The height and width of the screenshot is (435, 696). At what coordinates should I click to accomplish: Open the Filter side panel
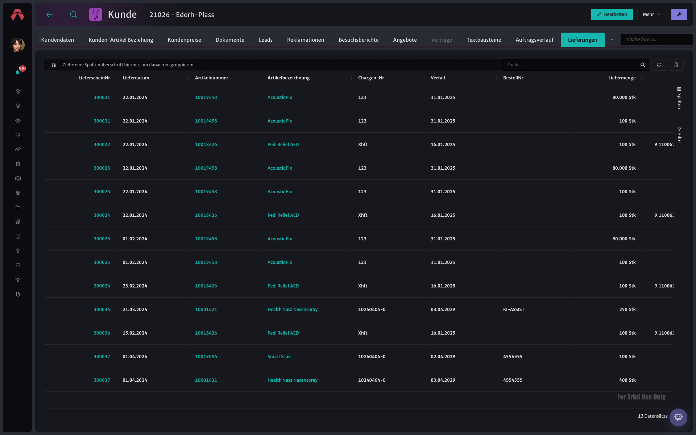[x=679, y=136]
